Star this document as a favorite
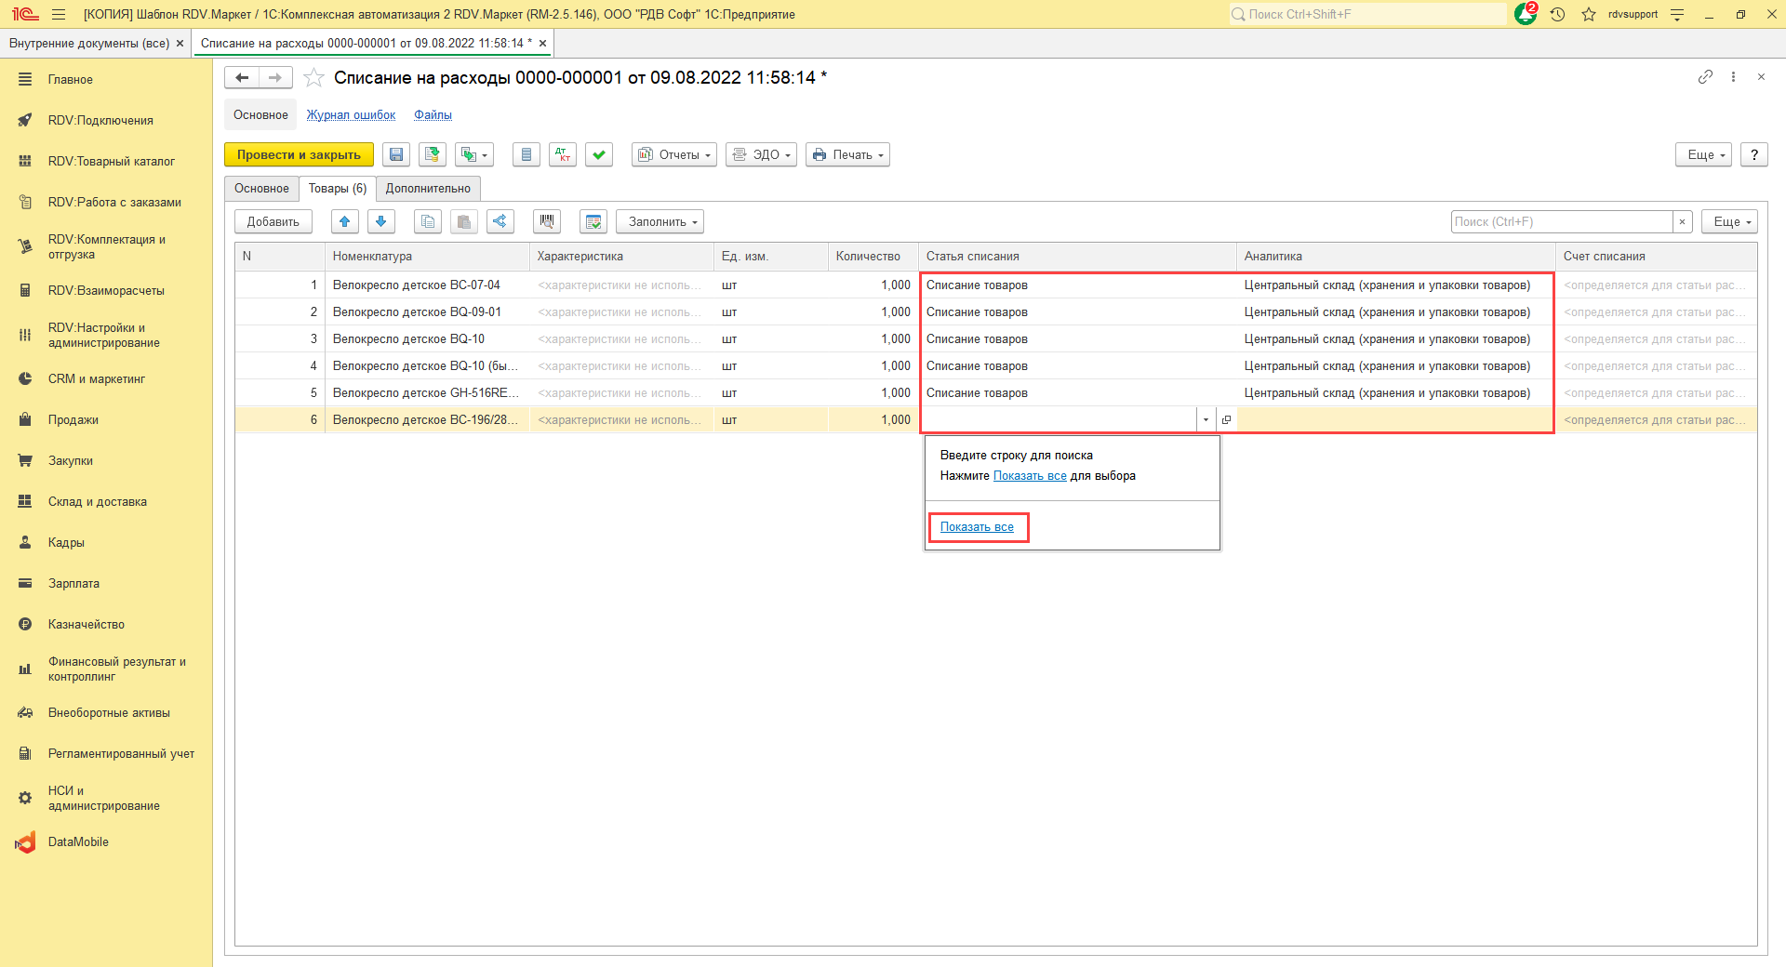 click(x=314, y=78)
